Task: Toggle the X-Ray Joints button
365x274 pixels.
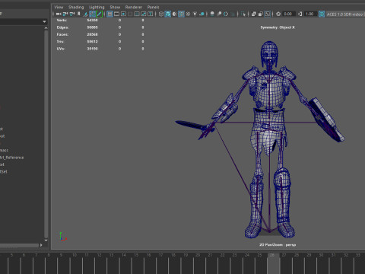Action: 267,14
